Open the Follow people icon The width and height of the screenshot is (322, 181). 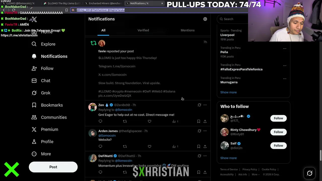point(34,68)
